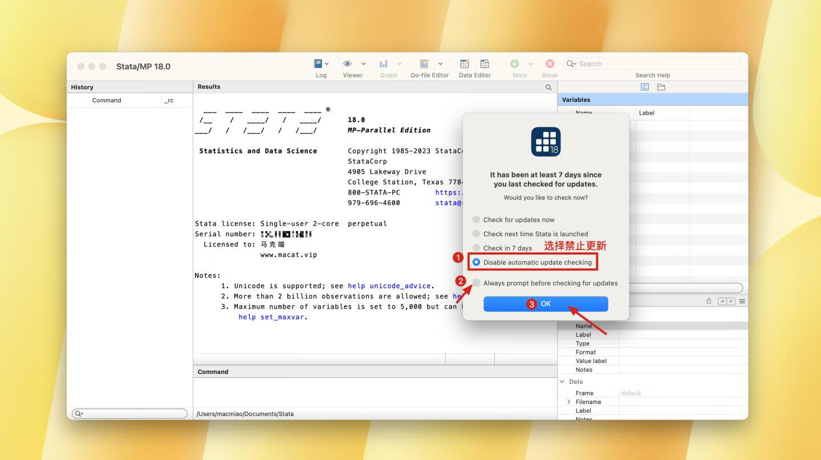
Task: Expand the Log button dropdown arrow
Action: coord(327,64)
